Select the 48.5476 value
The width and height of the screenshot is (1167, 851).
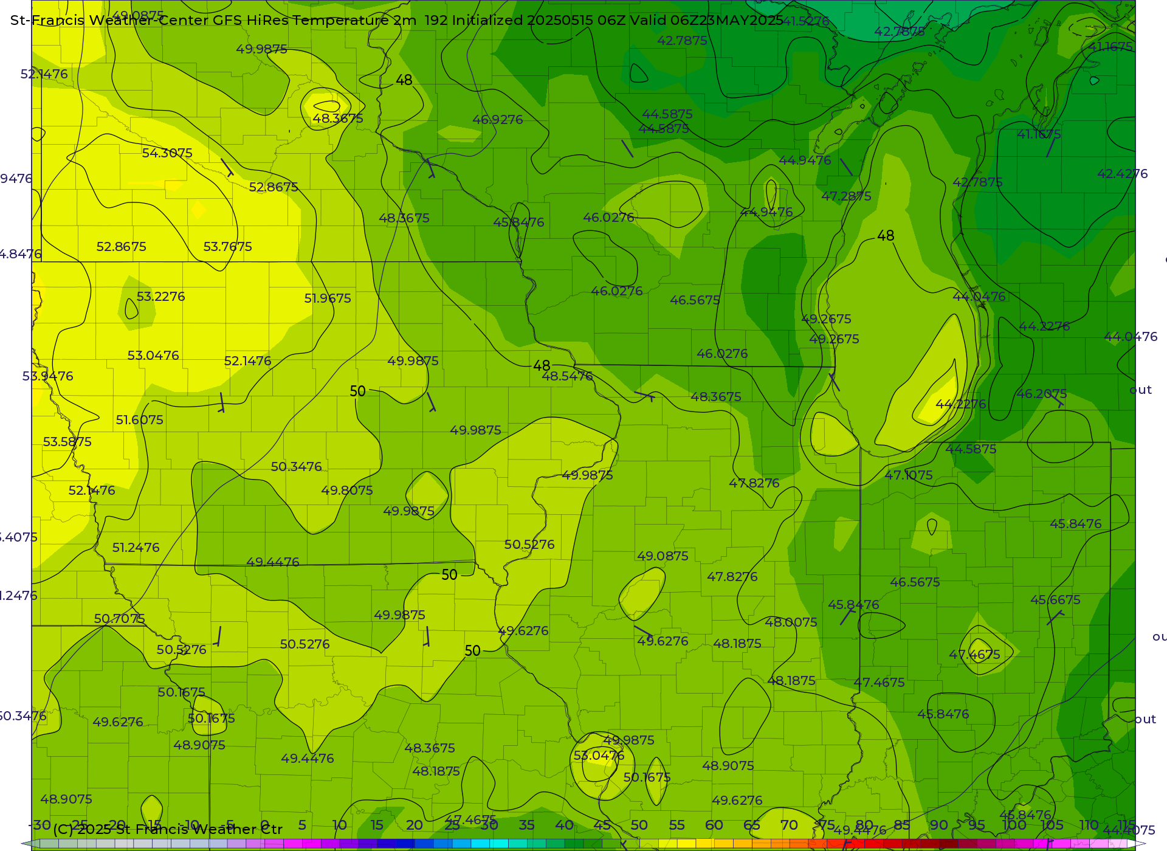pyautogui.click(x=567, y=376)
